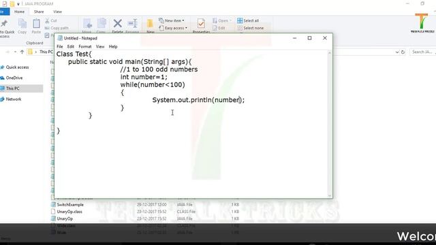Click the Notepad title bar icon
436x245 pixels.
pos(60,38)
